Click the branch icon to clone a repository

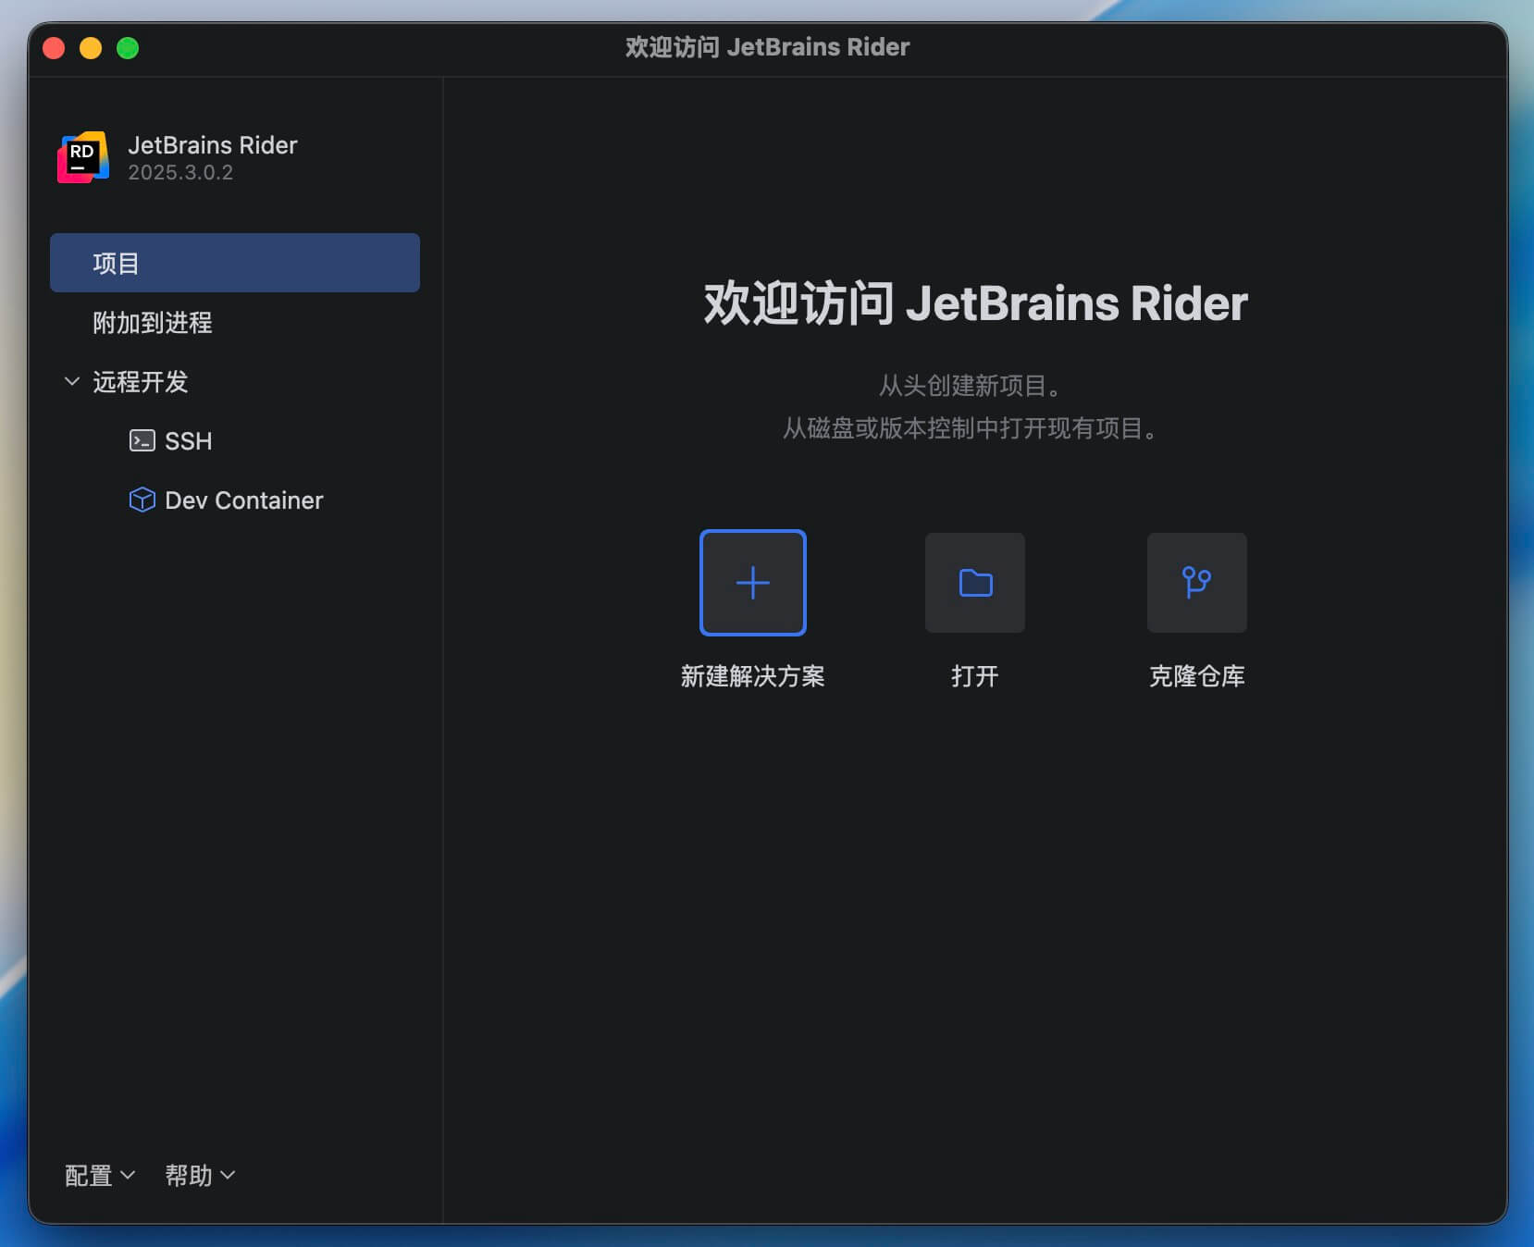click(1196, 583)
